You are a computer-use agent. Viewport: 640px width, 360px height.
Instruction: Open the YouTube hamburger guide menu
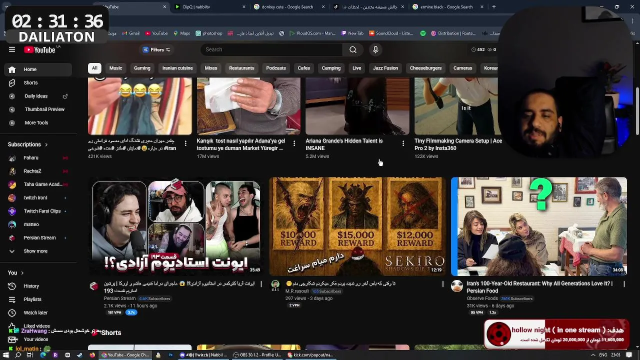(12, 49)
